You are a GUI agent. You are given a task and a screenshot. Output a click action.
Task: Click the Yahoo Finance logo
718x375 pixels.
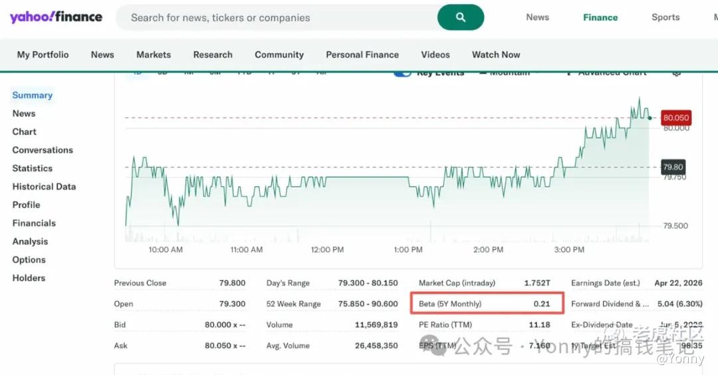pos(56,17)
